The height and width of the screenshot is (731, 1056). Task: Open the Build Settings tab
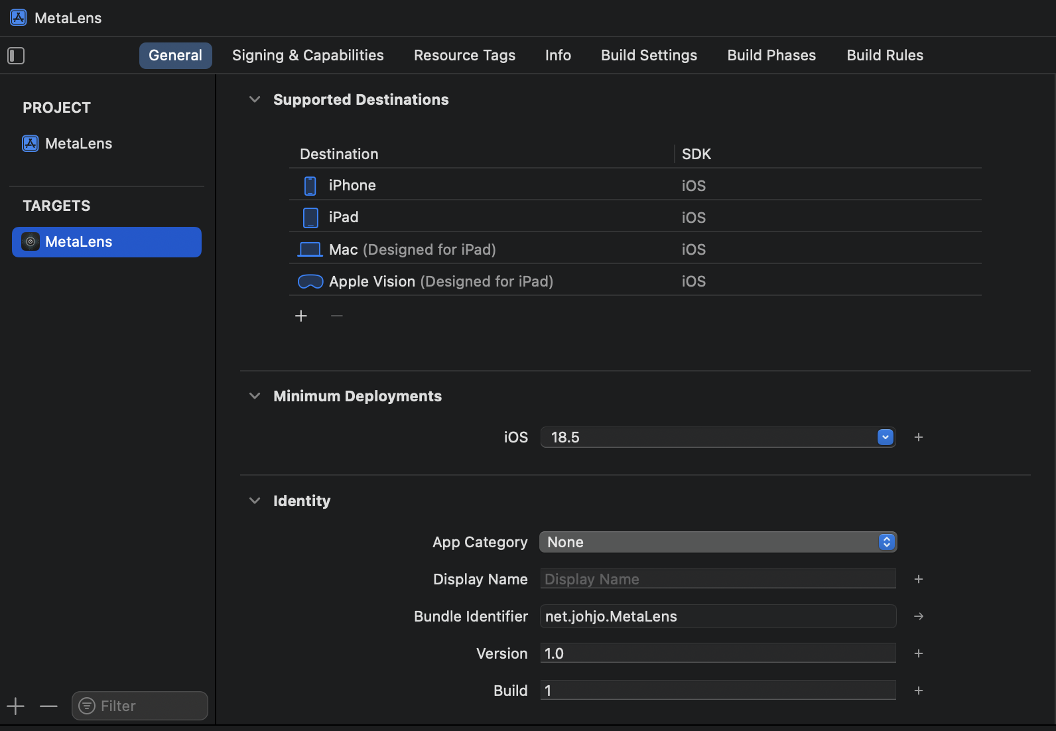pyautogui.click(x=649, y=56)
